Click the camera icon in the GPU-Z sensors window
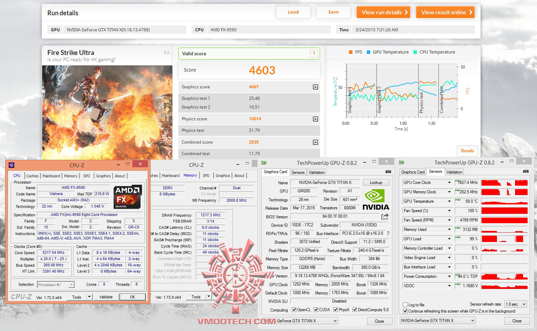Viewport: 537px width, 331px height. coord(526,171)
